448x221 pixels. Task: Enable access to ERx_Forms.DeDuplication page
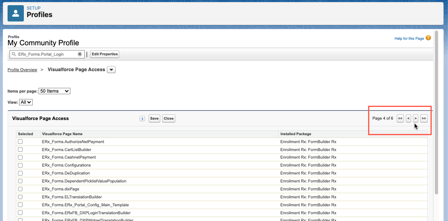tap(20, 173)
